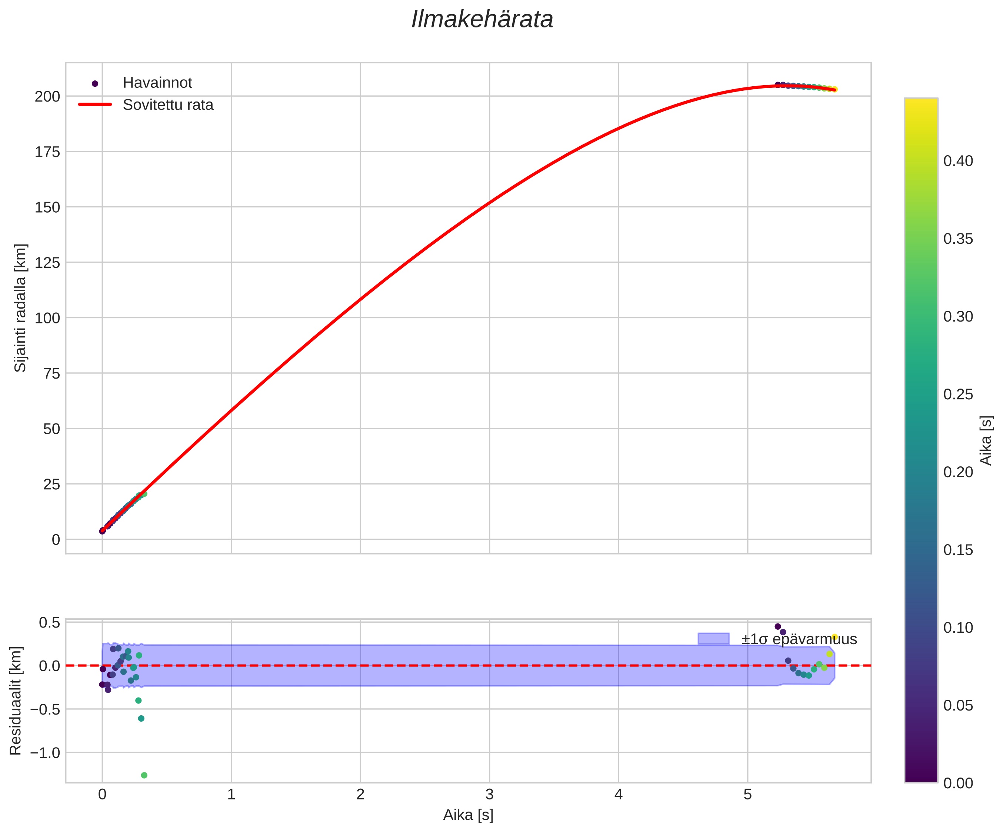Image resolution: width=1003 pixels, height=832 pixels.
Task: Click the plot title Ilmakehärata
Action: (x=482, y=20)
